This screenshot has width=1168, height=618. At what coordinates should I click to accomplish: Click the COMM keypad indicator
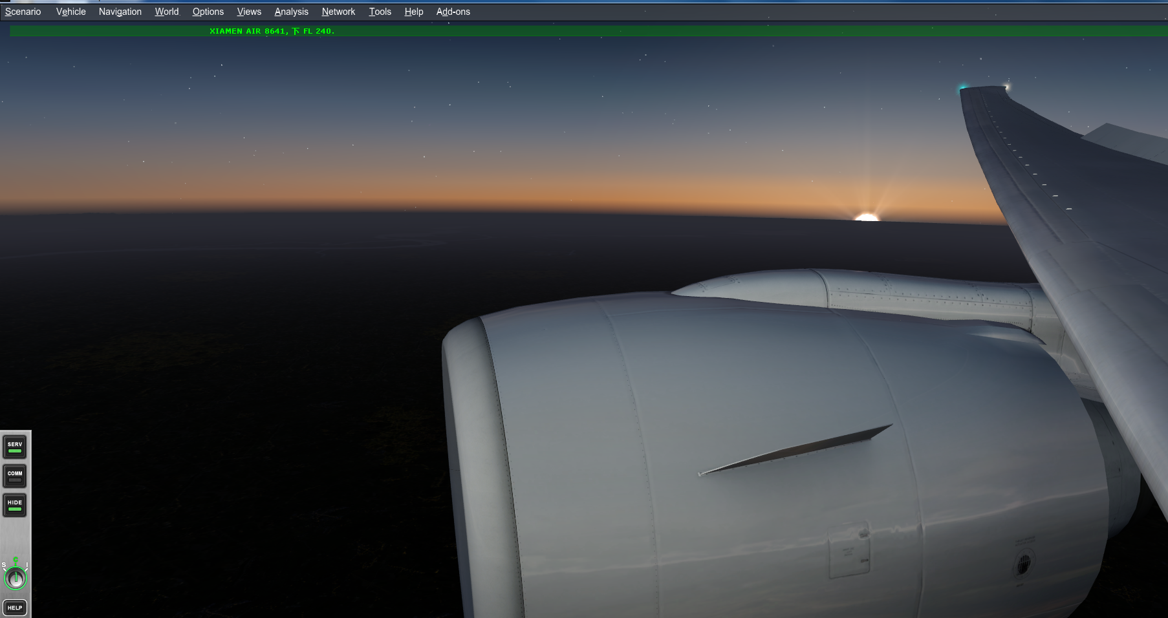coord(15,481)
